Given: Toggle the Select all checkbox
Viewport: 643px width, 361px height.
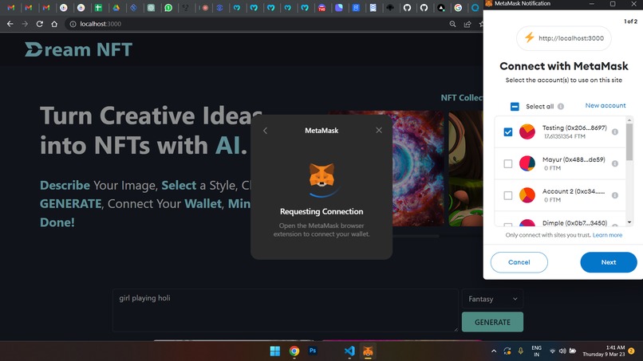Looking at the screenshot, I should [x=515, y=107].
